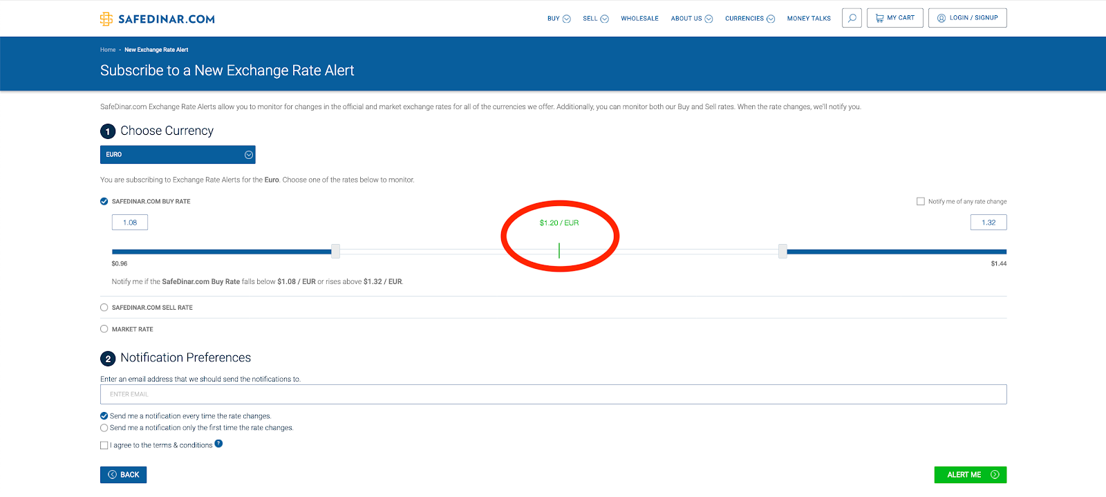Image resolution: width=1106 pixels, height=497 pixels.
Task: Edit the lower limit 1.08 field
Action: tap(130, 223)
